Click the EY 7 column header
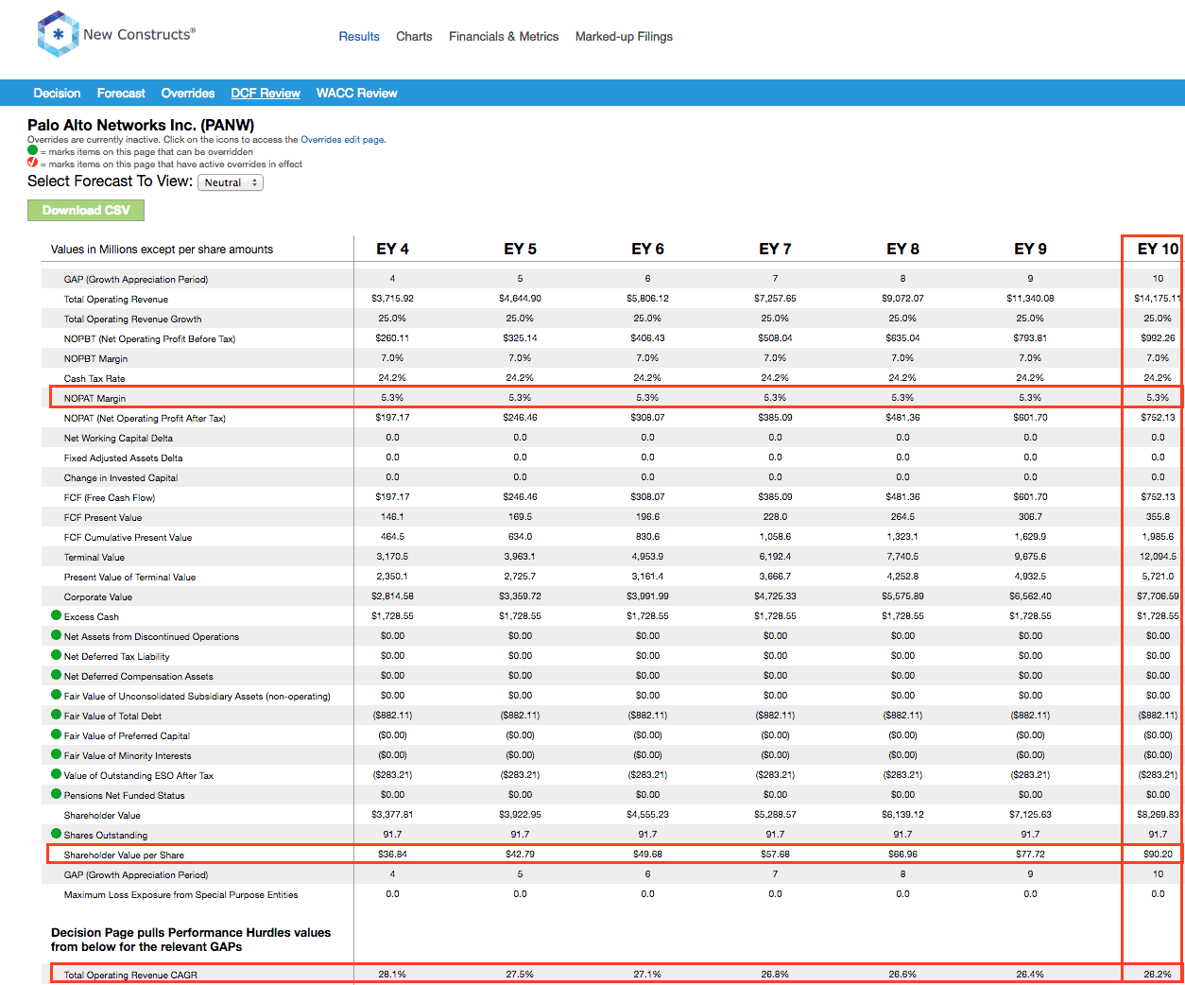This screenshot has width=1185, height=985. (775, 249)
